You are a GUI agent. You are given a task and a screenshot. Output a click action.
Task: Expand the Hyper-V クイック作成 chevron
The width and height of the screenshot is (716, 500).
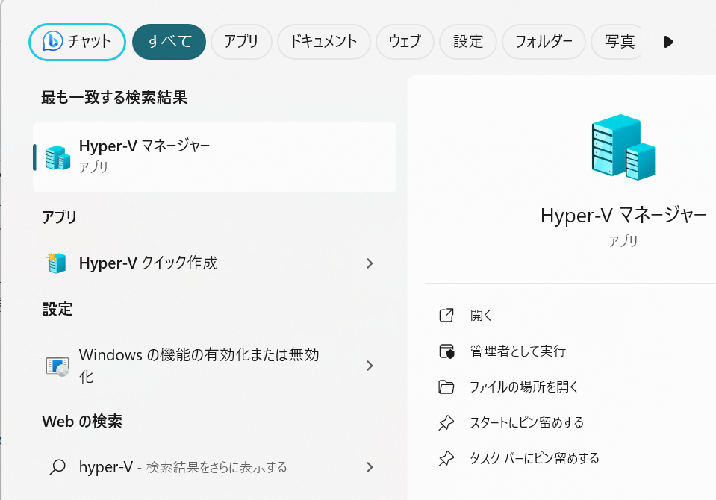(370, 263)
